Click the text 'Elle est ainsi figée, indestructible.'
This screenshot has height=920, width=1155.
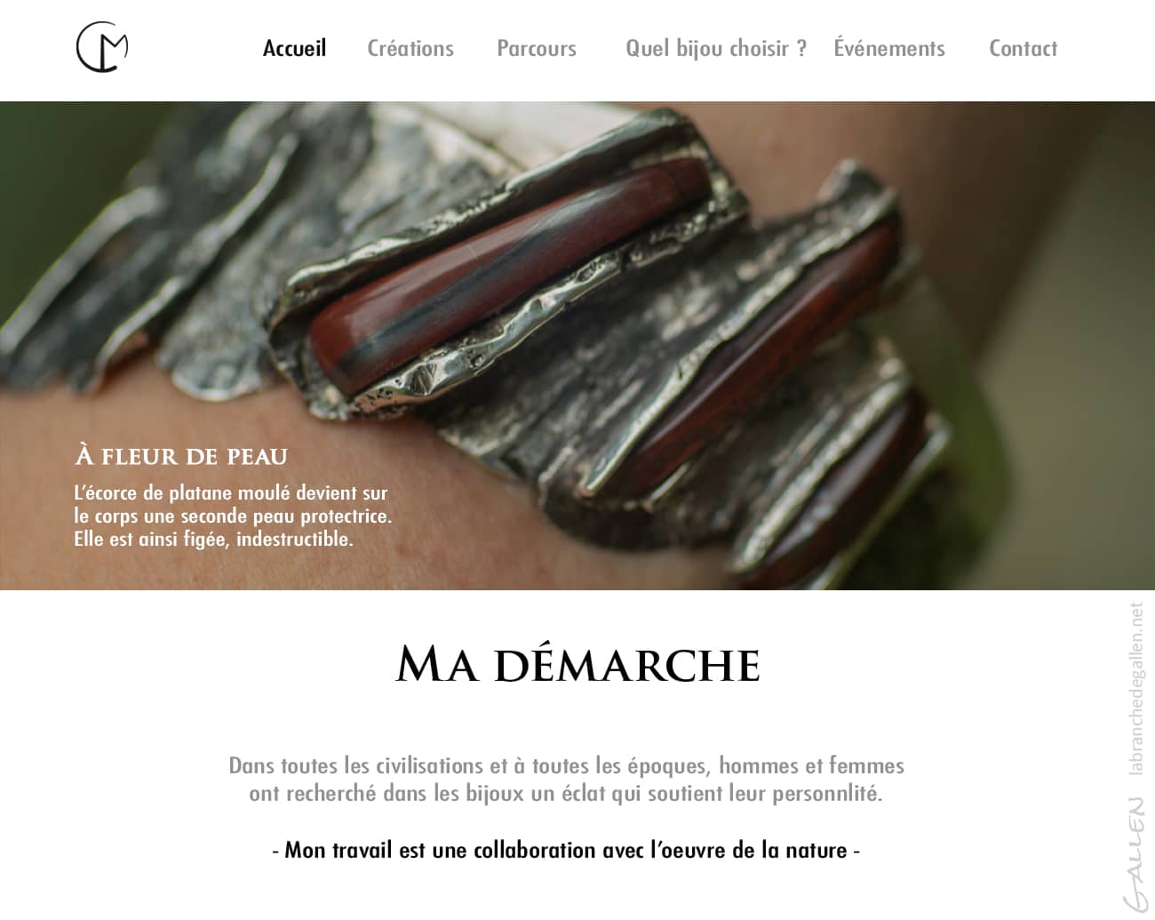click(x=213, y=539)
